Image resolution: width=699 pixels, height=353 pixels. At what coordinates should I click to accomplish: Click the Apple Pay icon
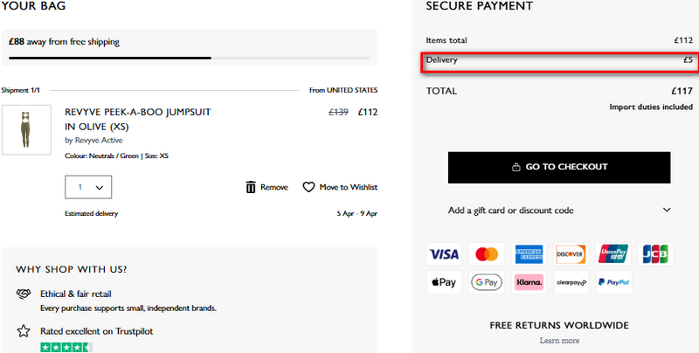(444, 282)
